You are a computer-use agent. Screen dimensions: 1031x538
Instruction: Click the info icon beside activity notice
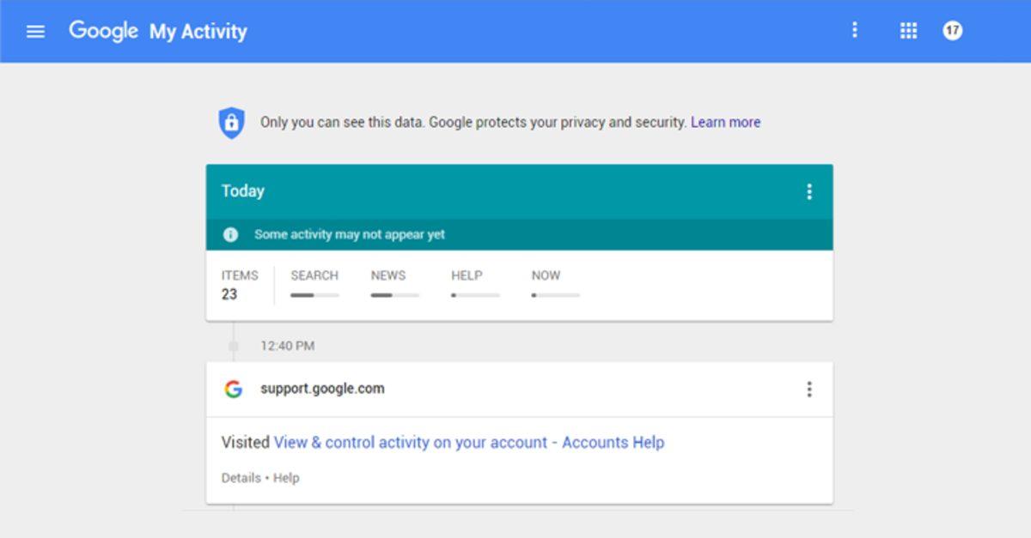pos(230,234)
